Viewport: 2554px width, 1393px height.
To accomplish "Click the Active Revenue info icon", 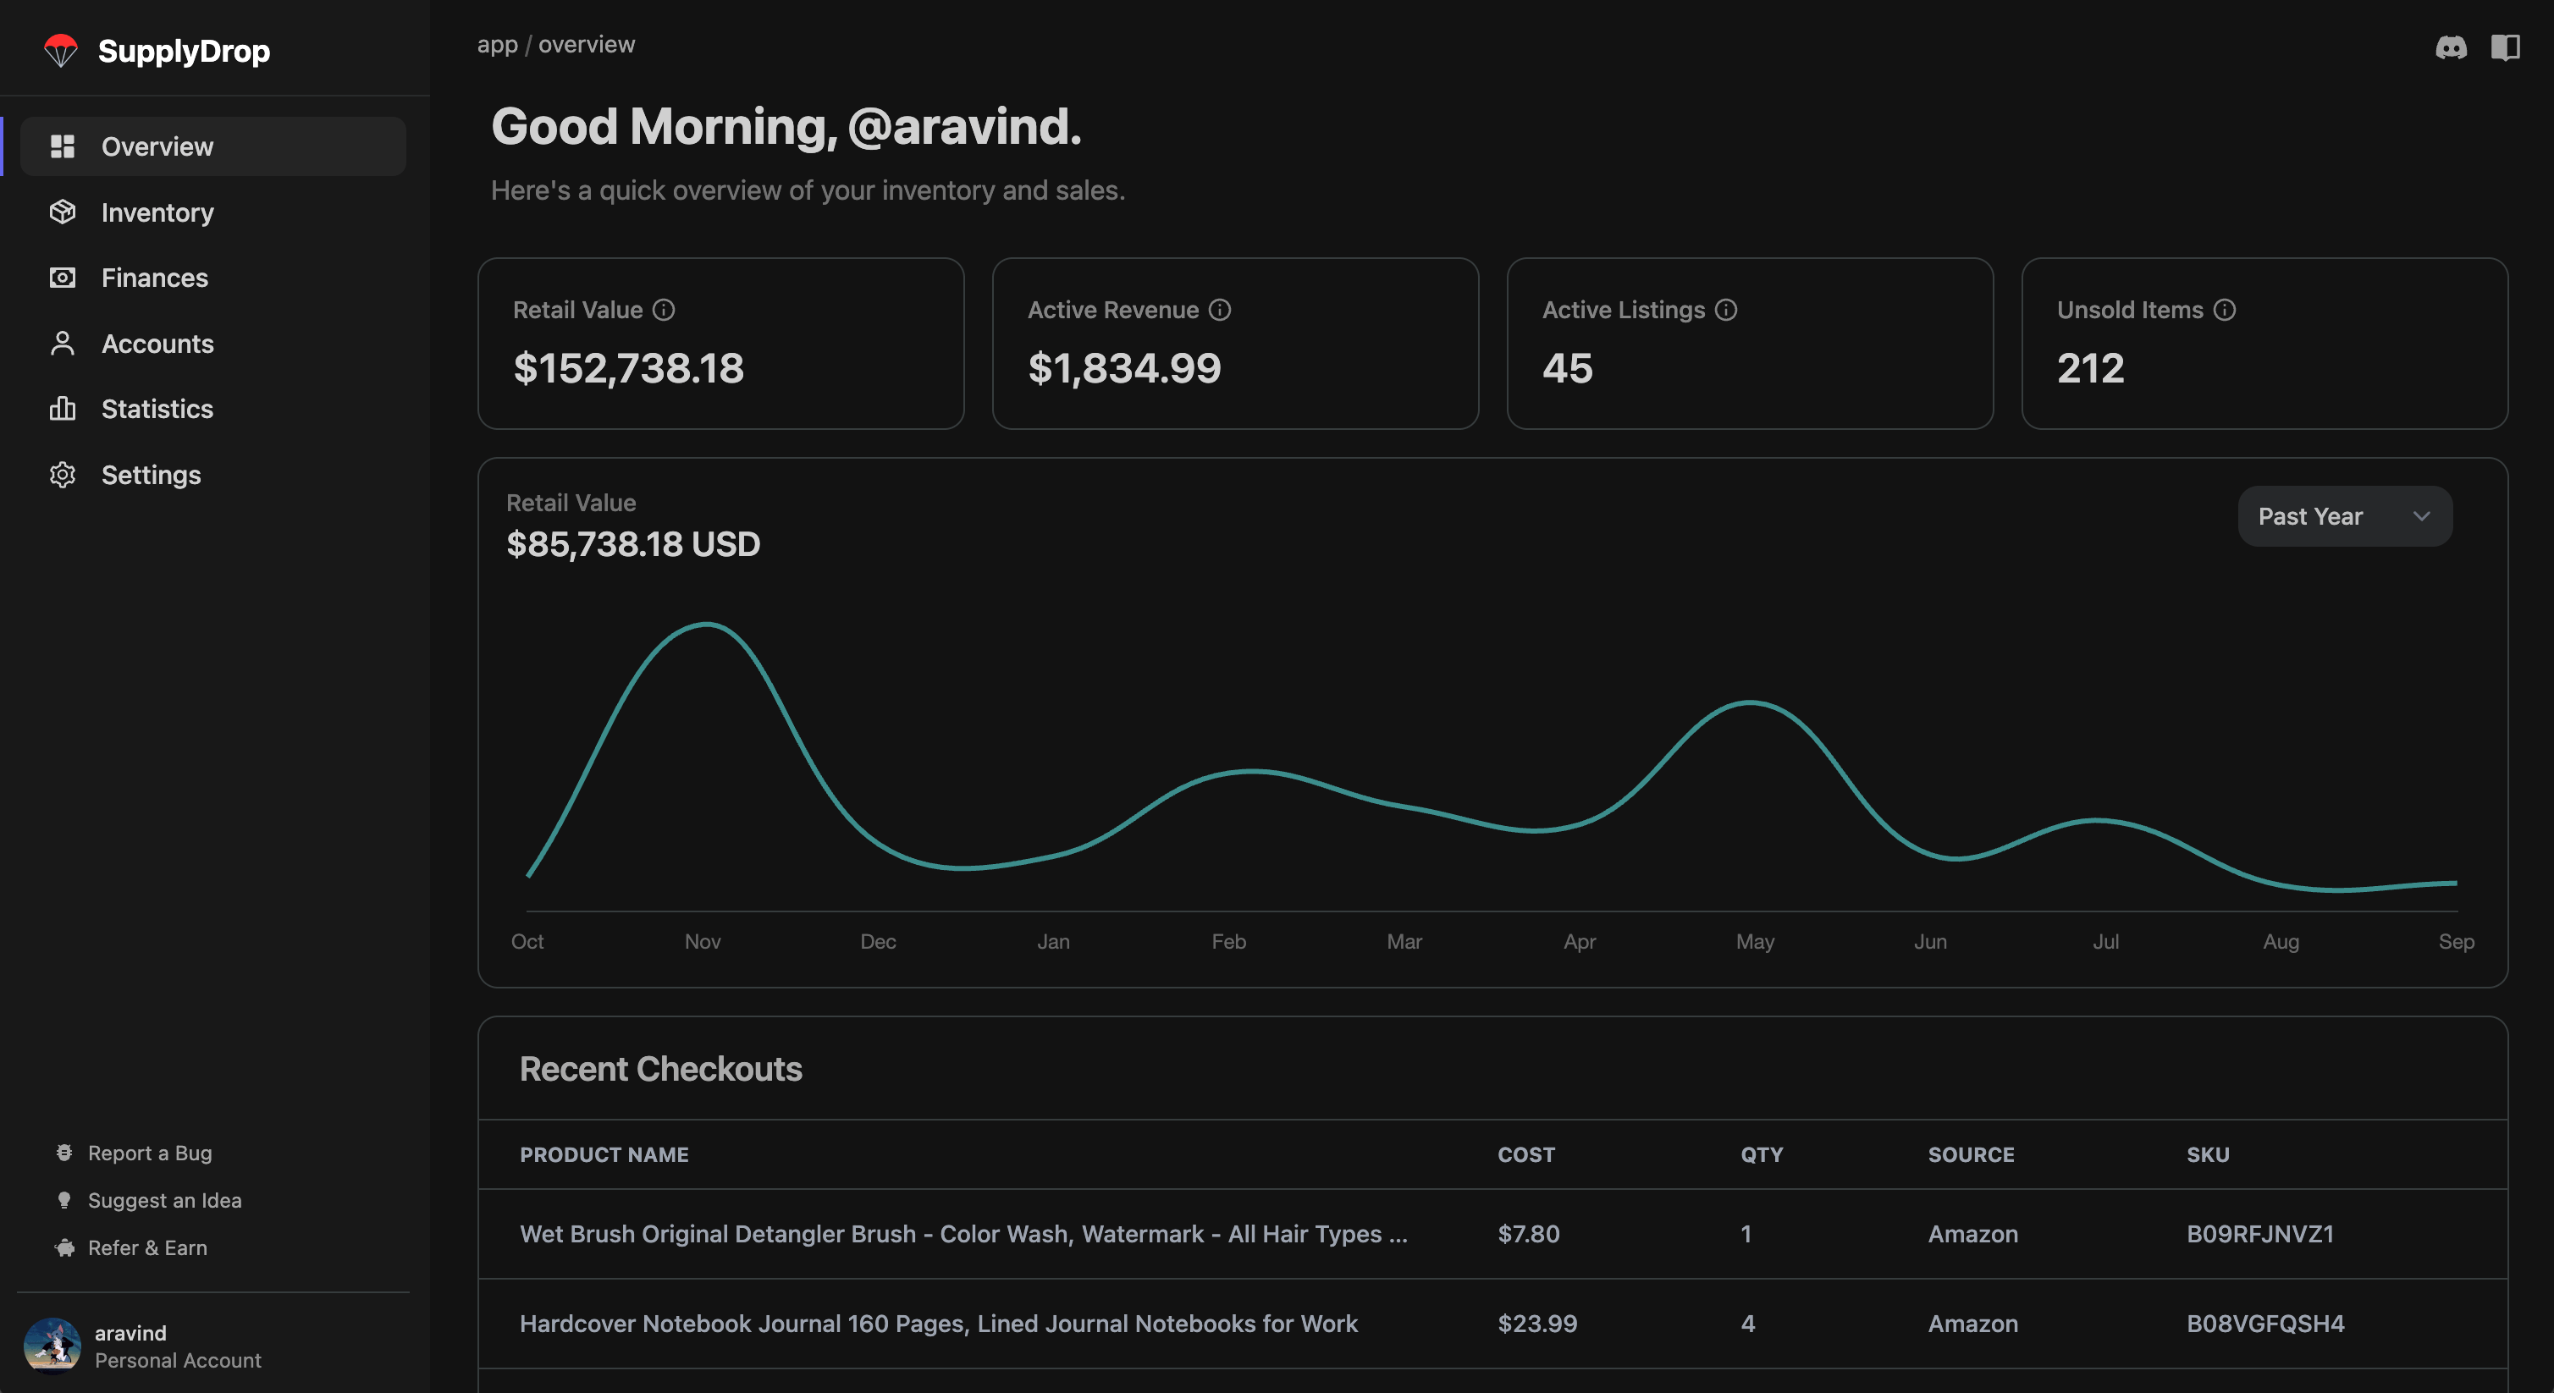I will (1220, 311).
